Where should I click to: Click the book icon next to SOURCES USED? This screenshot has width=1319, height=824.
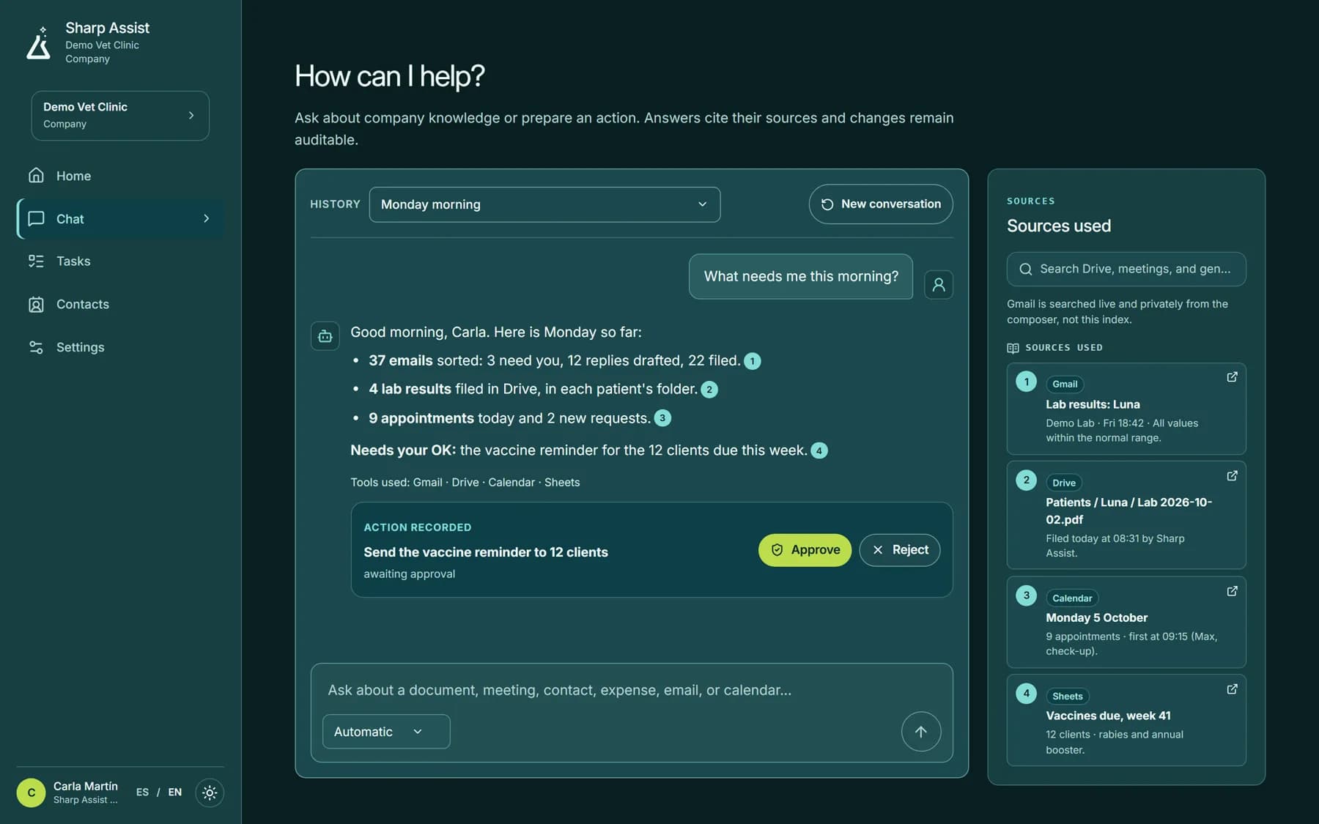(x=1013, y=348)
